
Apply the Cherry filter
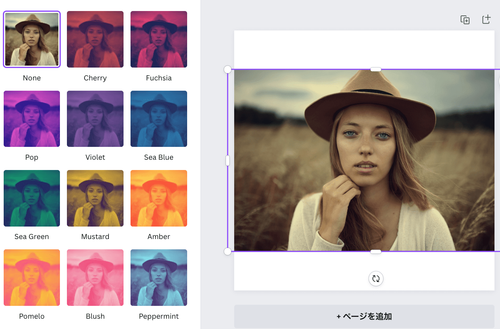pos(95,39)
